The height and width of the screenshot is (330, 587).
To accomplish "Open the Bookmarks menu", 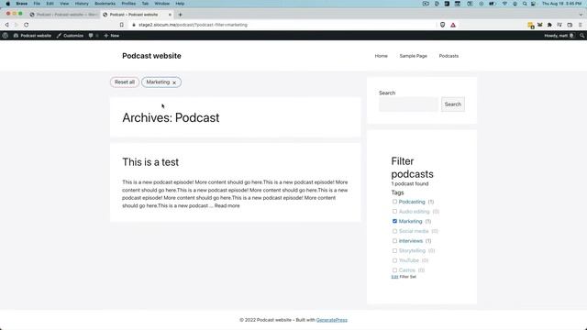I will tap(105, 4).
